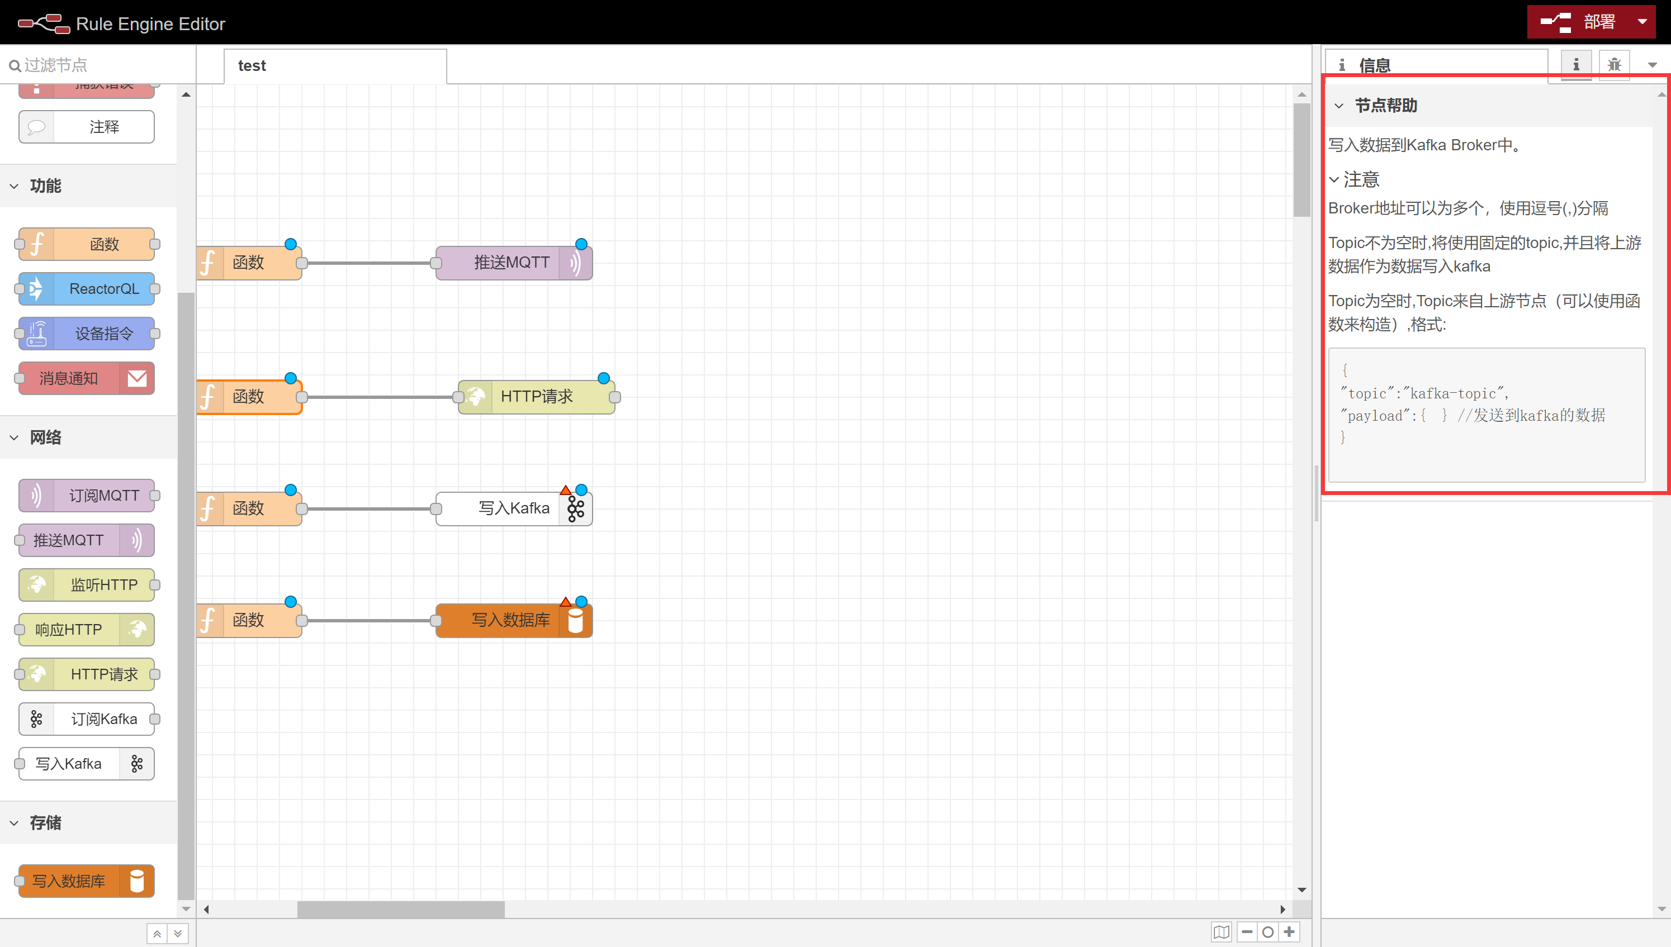Collapse the 注意 help section
This screenshot has height=947, width=1671.
[1334, 179]
